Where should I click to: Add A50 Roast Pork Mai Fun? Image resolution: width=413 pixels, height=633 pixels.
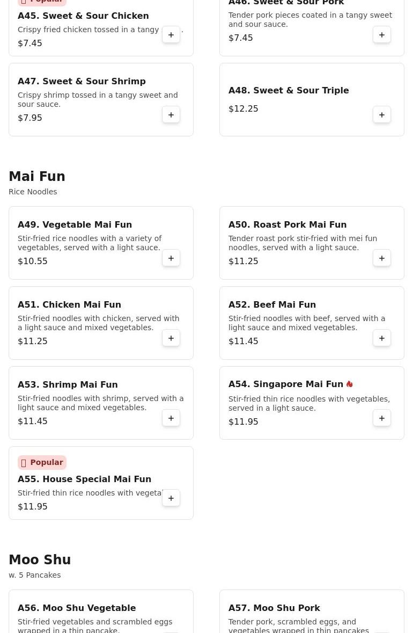click(382, 258)
